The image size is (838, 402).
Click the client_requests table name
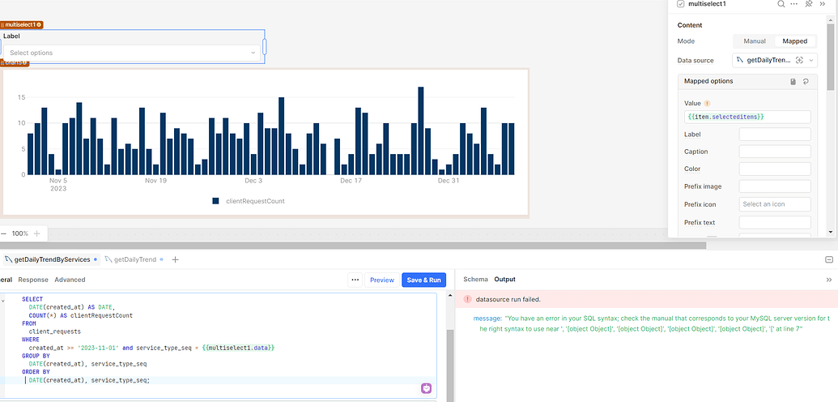tap(55, 331)
